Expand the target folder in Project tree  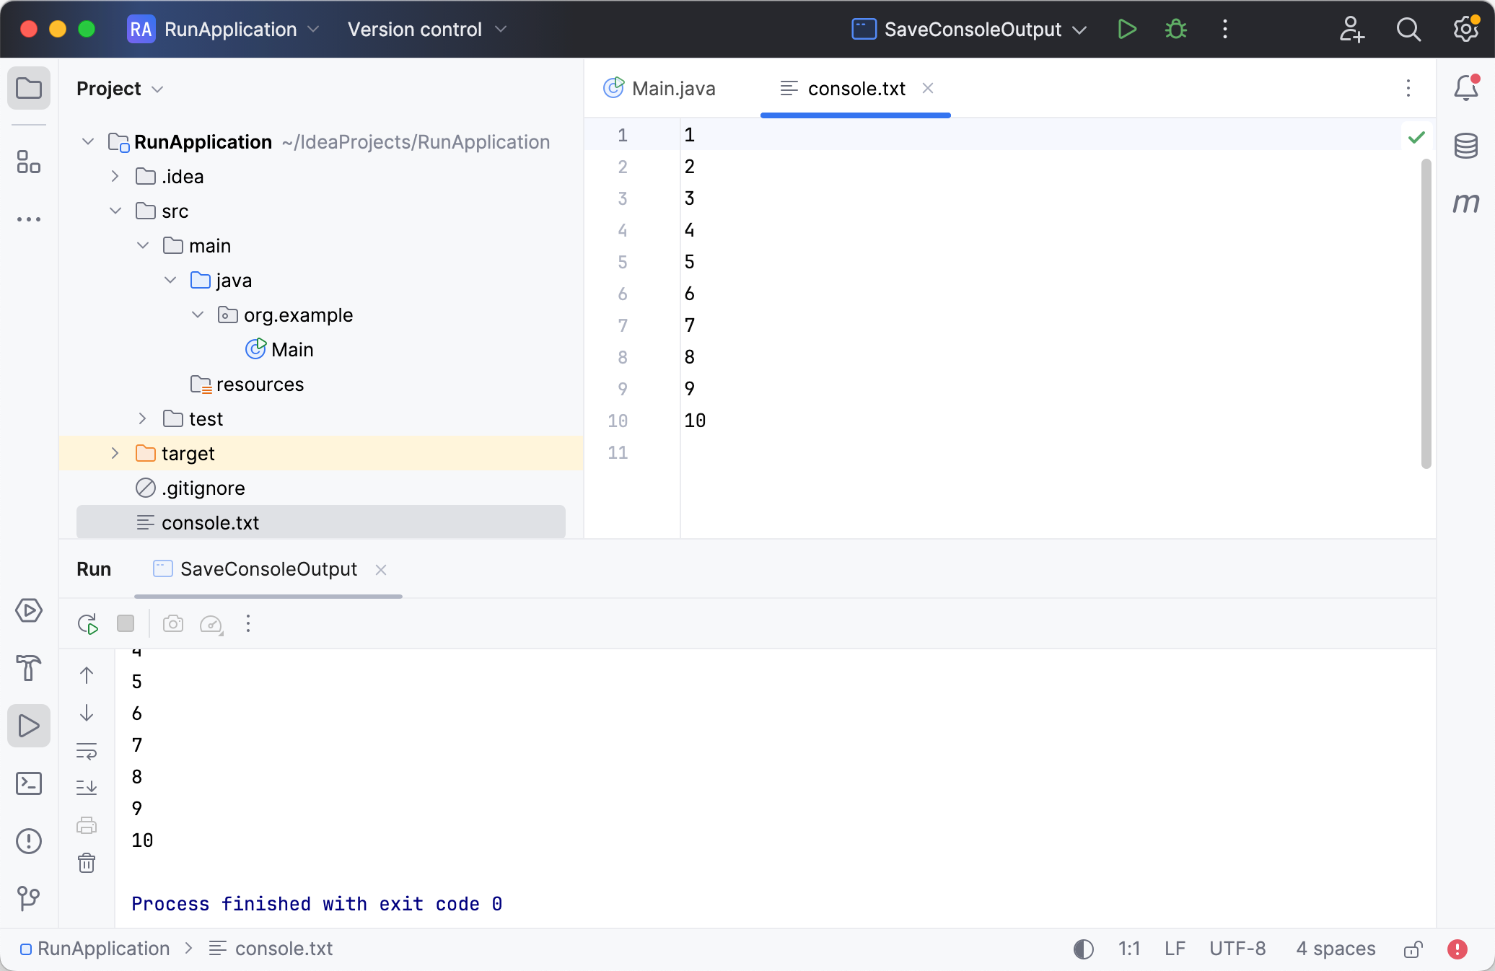[115, 453]
